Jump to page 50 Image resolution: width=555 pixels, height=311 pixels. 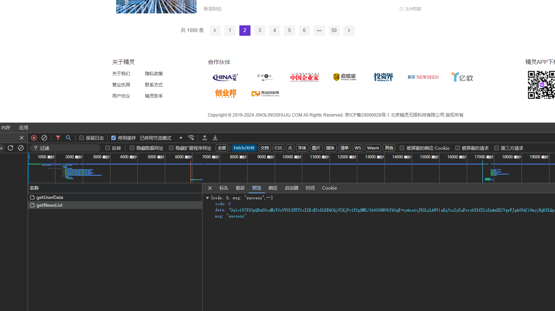[x=334, y=31]
